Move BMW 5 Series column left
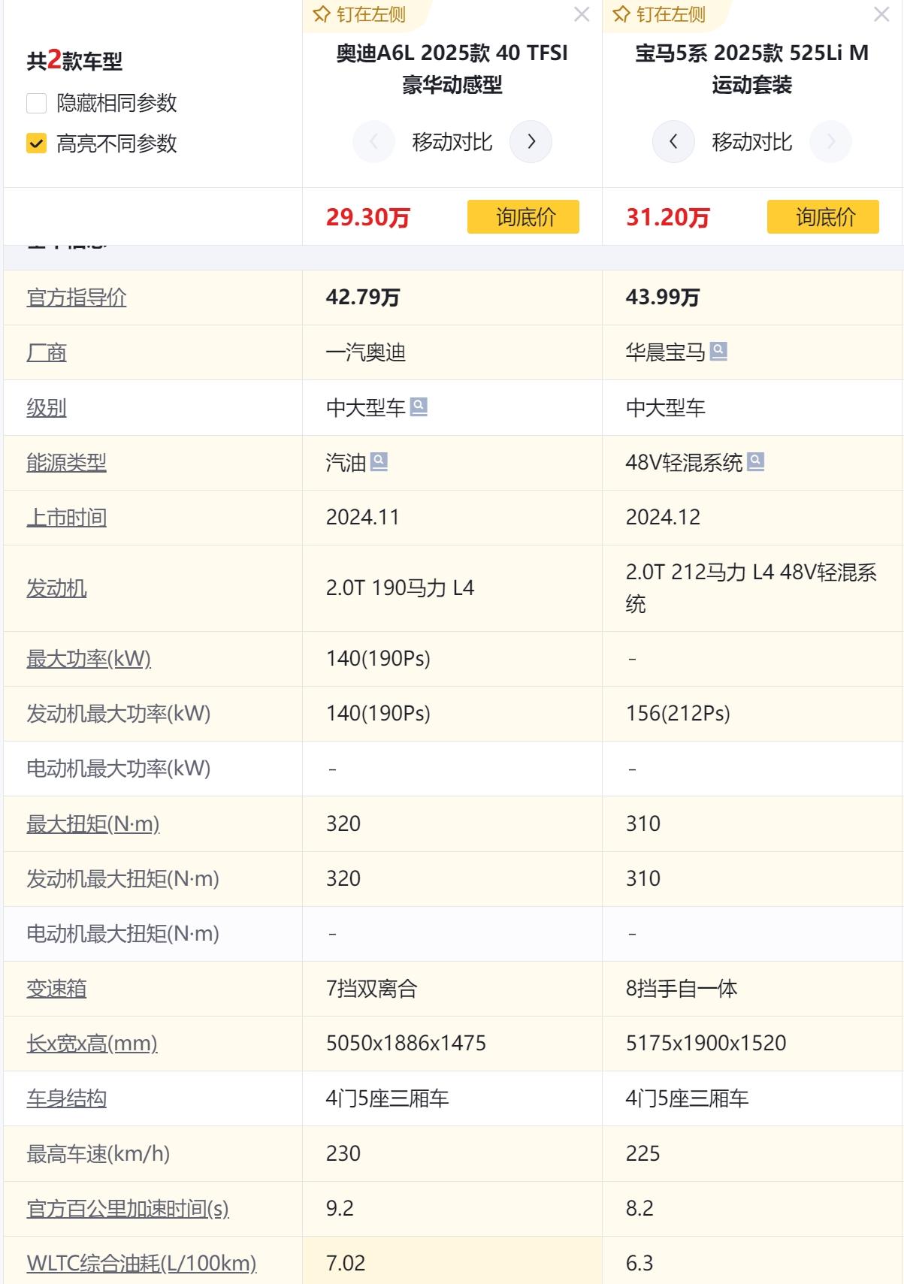This screenshot has height=1284, width=904. coord(673,141)
